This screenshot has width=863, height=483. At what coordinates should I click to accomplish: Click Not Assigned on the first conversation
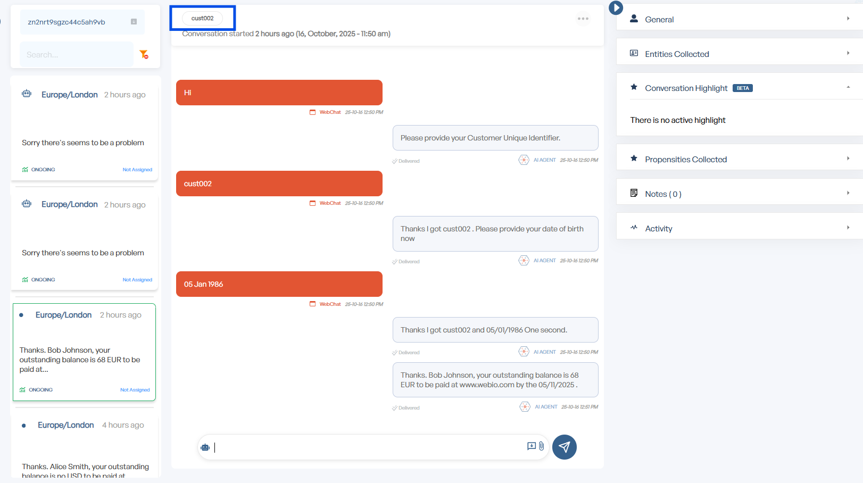tap(137, 170)
